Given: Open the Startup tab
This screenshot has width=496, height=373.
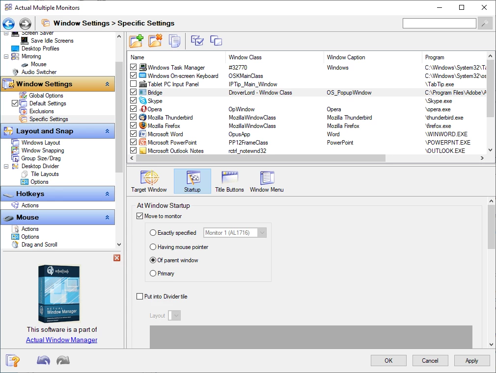Looking at the screenshot, I should 193,181.
